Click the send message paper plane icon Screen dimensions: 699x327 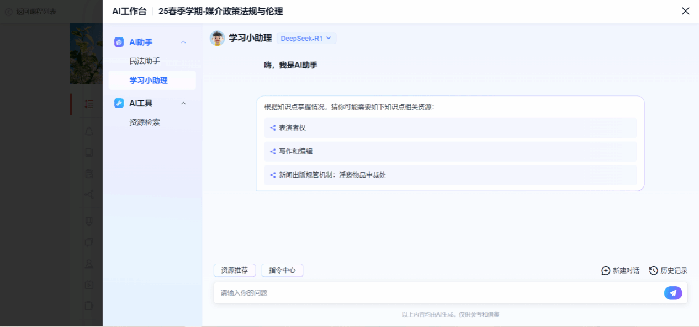(x=672, y=293)
